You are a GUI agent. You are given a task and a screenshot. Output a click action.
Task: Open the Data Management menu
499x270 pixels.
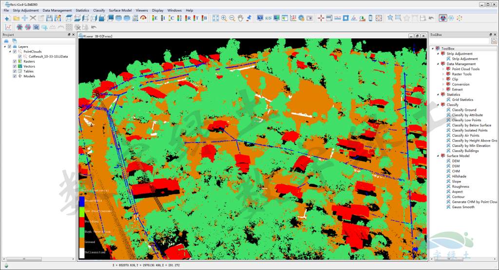tap(57, 10)
